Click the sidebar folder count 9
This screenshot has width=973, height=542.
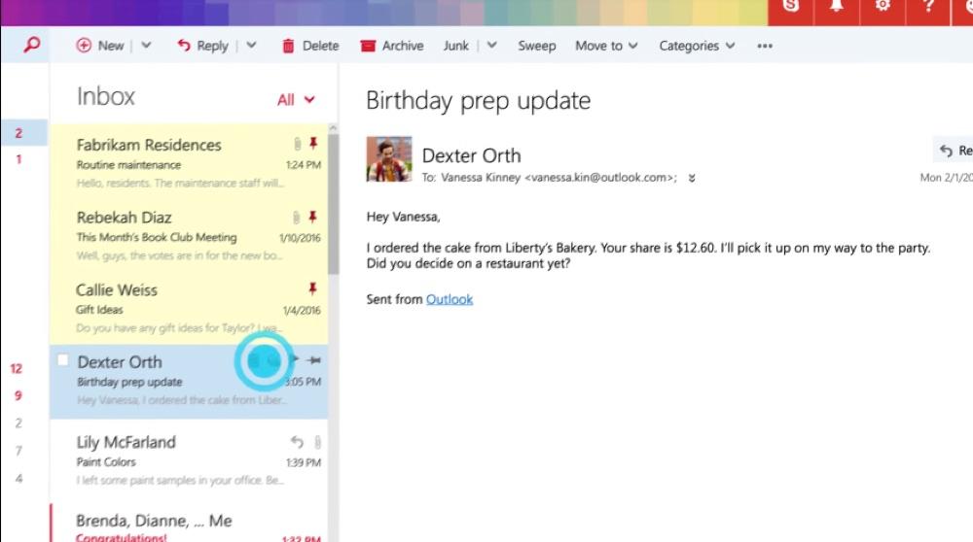[18, 395]
